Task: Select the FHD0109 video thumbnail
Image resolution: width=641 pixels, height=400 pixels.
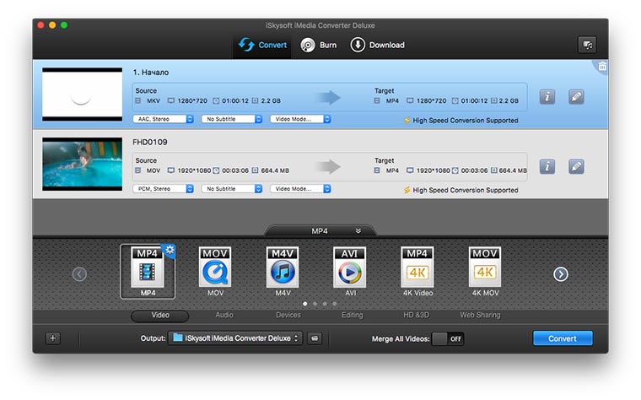Action: (82, 165)
